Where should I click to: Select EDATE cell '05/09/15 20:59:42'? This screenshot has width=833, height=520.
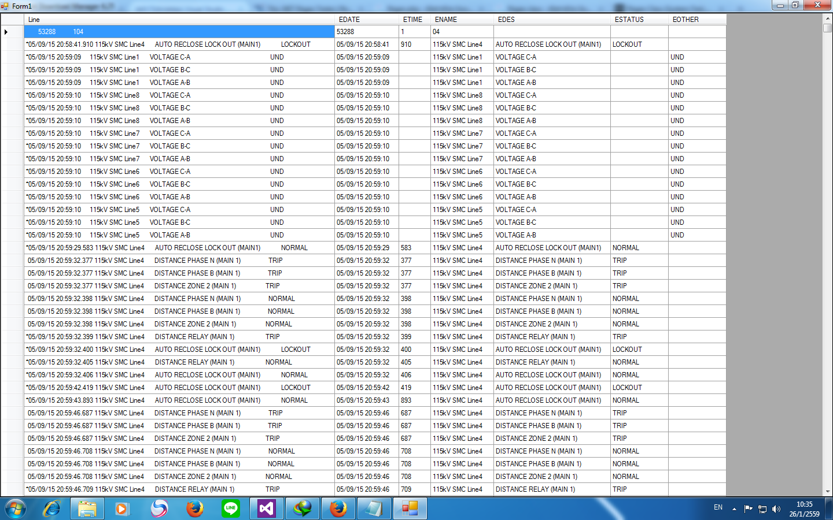click(367, 388)
